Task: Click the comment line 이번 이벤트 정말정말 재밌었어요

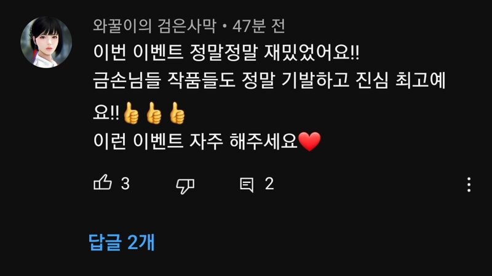Action: tap(226, 52)
